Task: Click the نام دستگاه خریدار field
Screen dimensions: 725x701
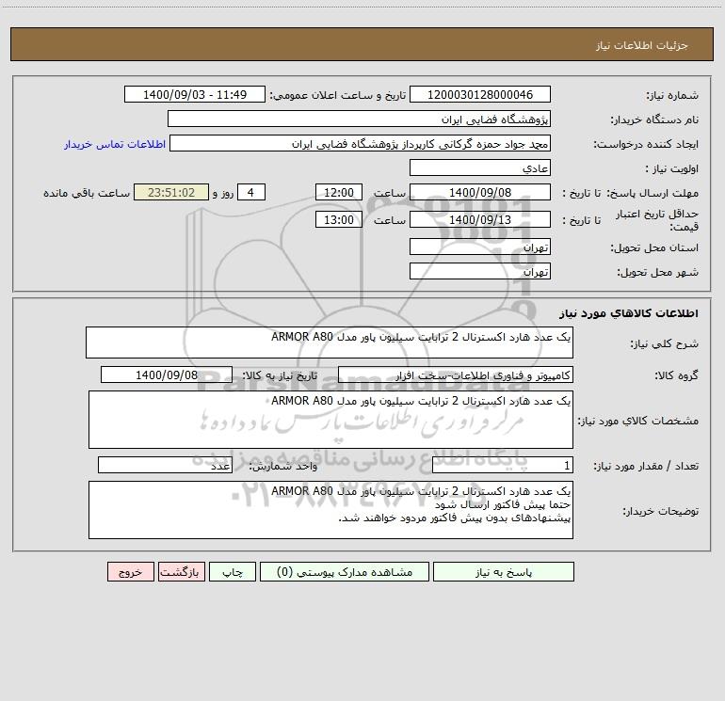Action: [x=359, y=119]
